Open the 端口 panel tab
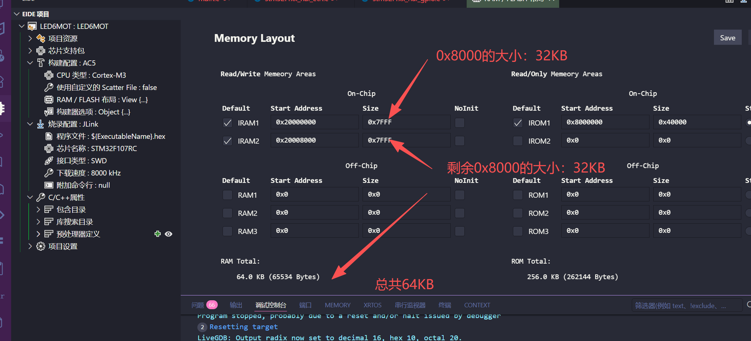This screenshot has width=751, height=341. (x=305, y=305)
